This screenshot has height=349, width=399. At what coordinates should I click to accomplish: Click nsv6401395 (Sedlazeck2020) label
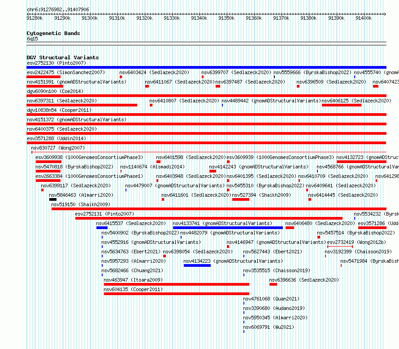coord(261,176)
